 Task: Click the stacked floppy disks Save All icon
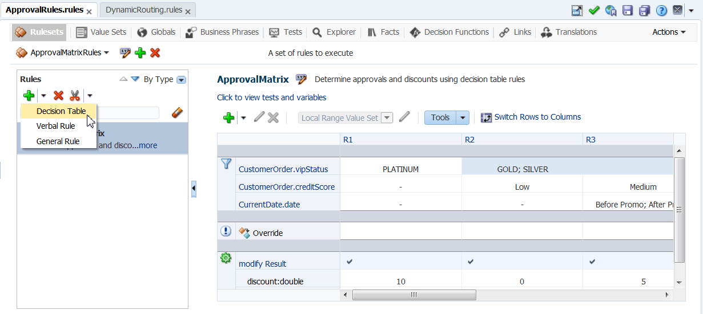point(645,10)
